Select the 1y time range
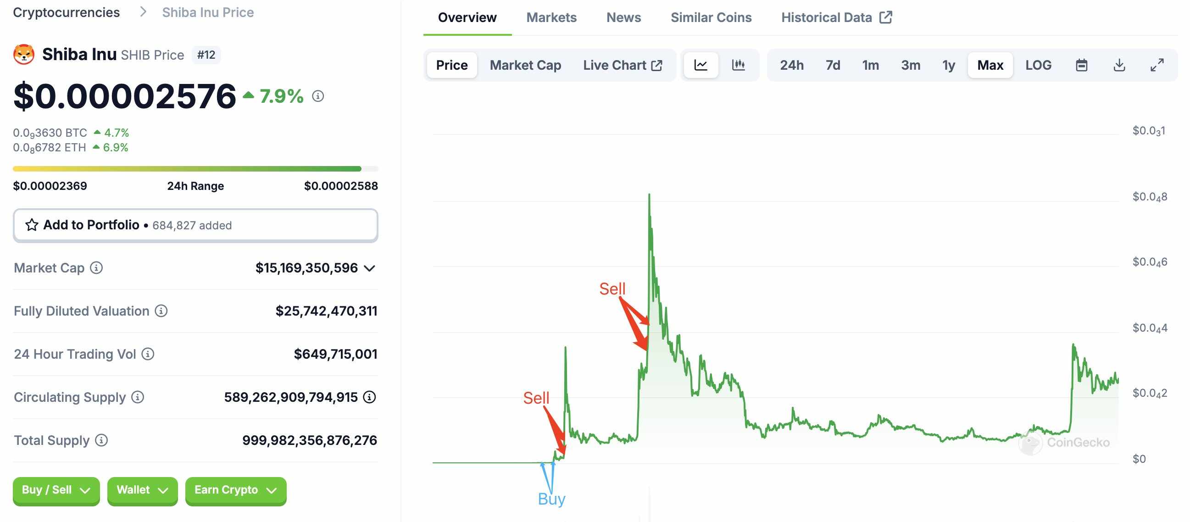Screen dimensions: 1190x522 [948, 65]
